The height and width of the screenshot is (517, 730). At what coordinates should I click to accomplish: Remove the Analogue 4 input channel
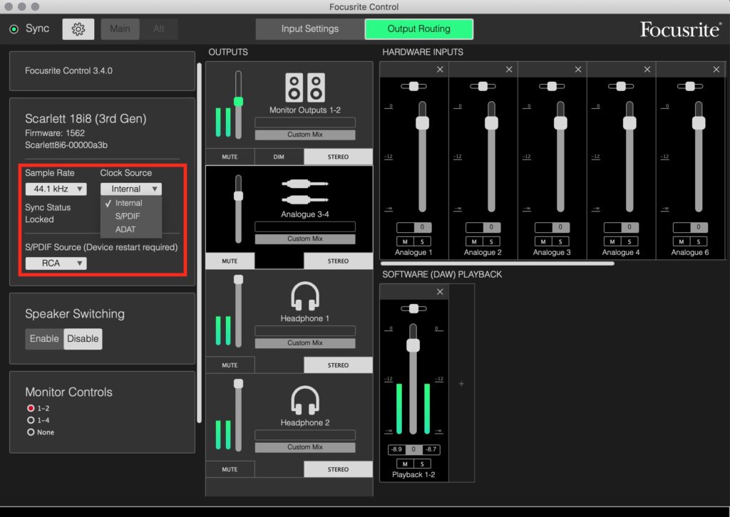click(x=647, y=69)
